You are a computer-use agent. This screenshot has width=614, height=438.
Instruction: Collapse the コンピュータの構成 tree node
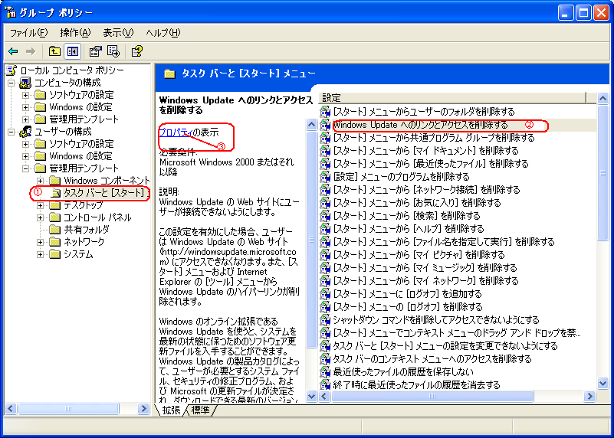[11, 82]
